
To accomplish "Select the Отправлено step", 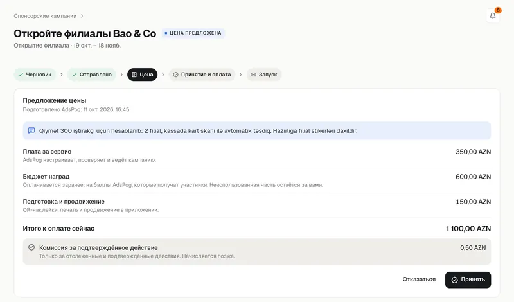I will (x=91, y=75).
